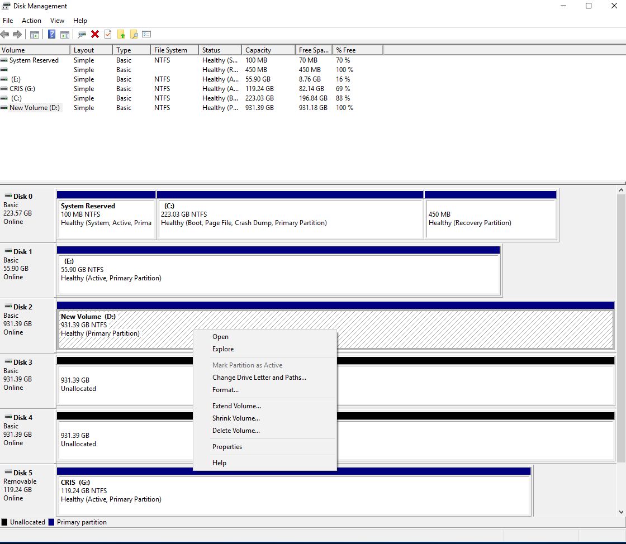Sort by the Capacity column header

(268, 50)
